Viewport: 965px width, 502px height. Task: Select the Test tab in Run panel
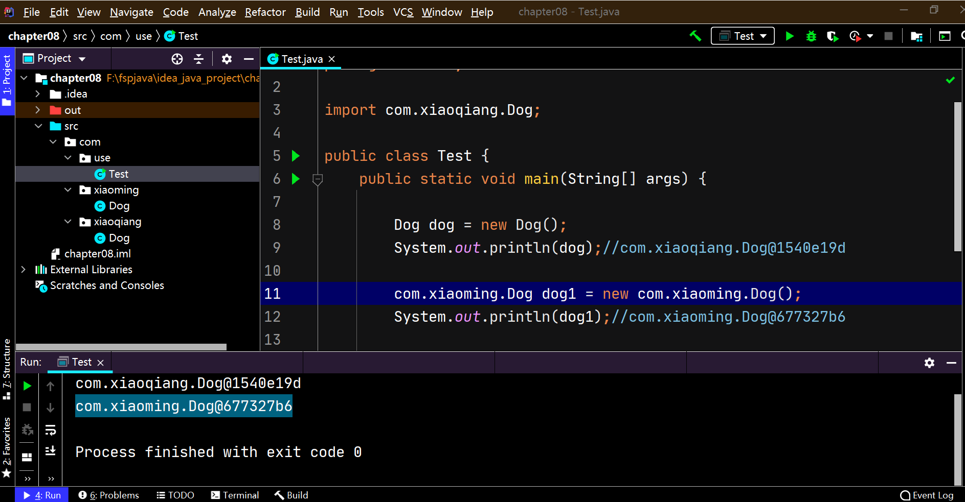pyautogui.click(x=81, y=362)
